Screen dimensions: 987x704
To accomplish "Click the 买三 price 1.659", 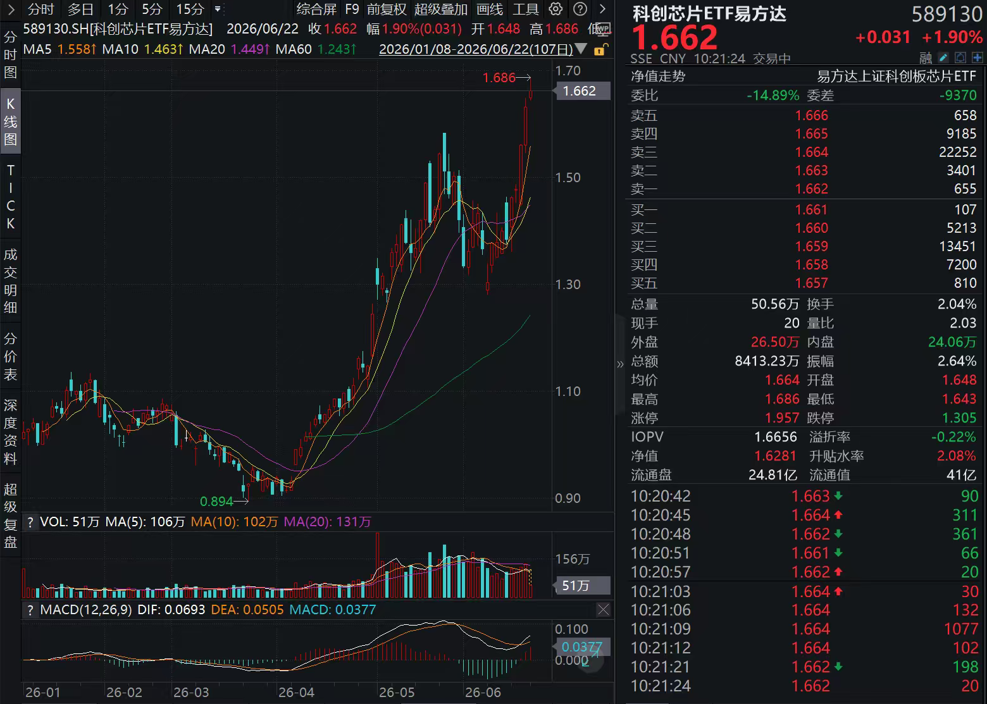I will point(812,246).
